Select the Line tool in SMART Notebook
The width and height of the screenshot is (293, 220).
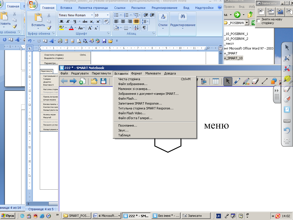coord(264,81)
